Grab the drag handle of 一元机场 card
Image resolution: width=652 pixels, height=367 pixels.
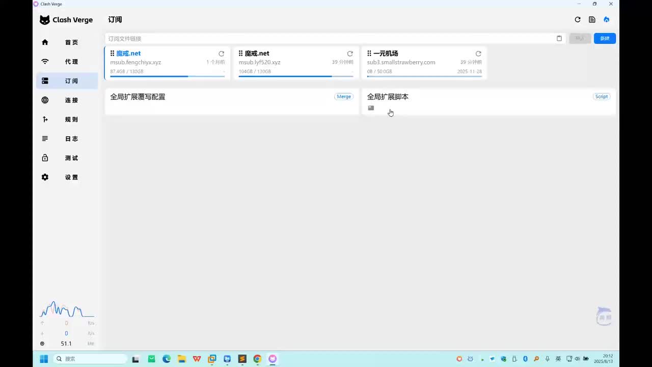(x=369, y=54)
